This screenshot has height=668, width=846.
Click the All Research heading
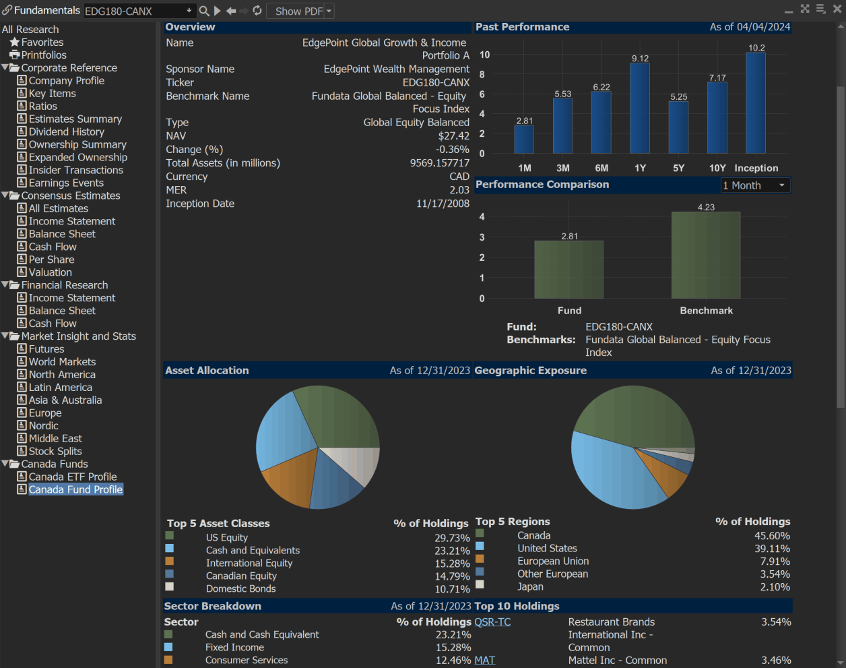tap(30, 29)
